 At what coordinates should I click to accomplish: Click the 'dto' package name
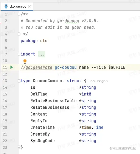click(44, 41)
